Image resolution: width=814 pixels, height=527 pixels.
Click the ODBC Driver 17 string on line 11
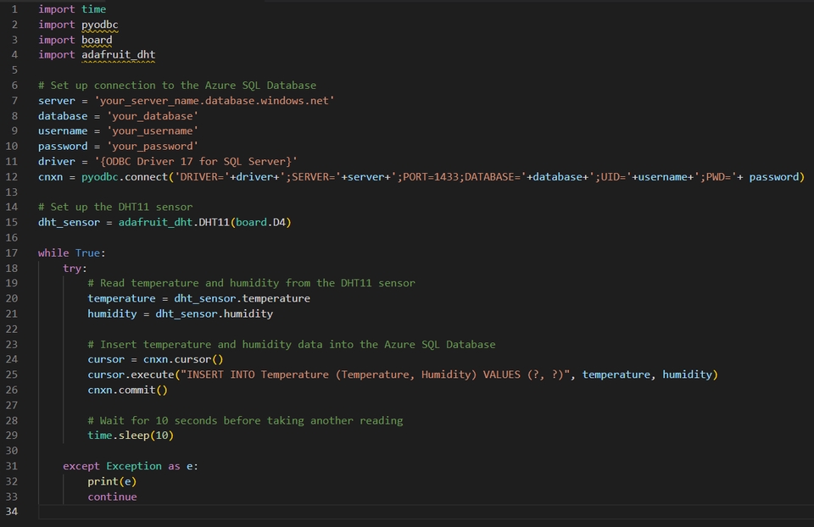point(196,161)
